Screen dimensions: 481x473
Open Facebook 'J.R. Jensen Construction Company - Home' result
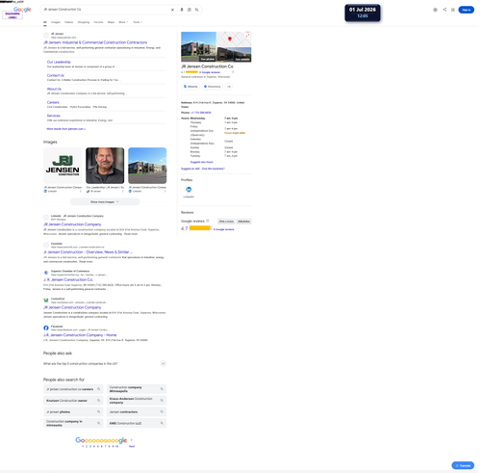80,335
